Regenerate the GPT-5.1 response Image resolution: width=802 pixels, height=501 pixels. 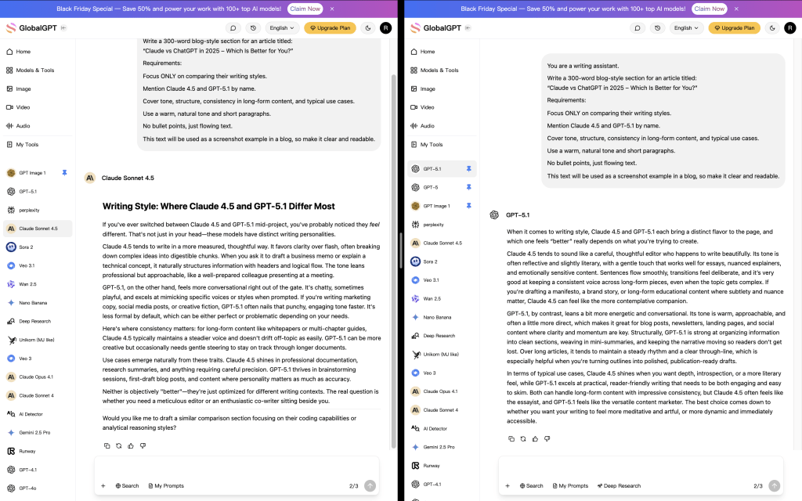(522, 438)
